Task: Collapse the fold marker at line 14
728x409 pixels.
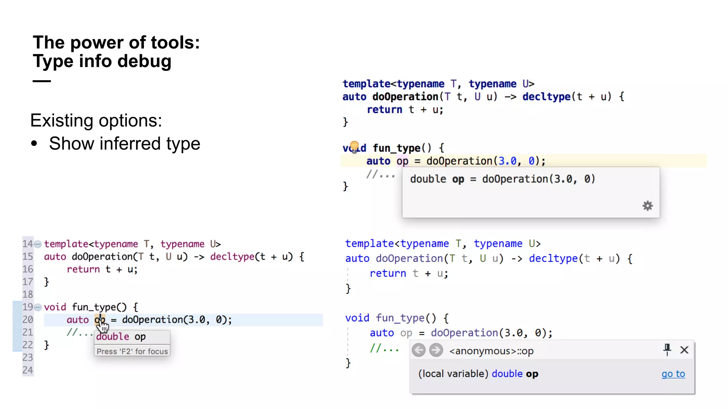Action: pos(38,244)
